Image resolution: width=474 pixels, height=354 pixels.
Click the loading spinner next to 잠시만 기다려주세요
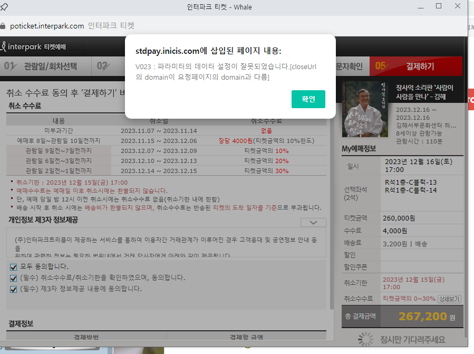click(x=366, y=339)
